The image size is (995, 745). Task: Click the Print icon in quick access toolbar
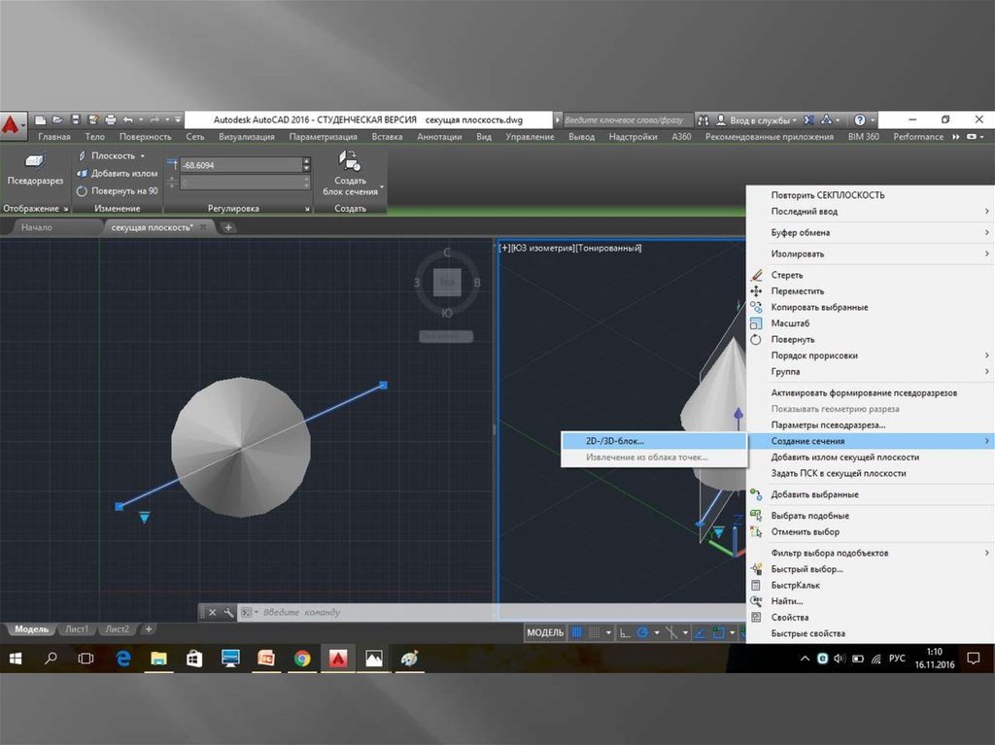coord(110,119)
